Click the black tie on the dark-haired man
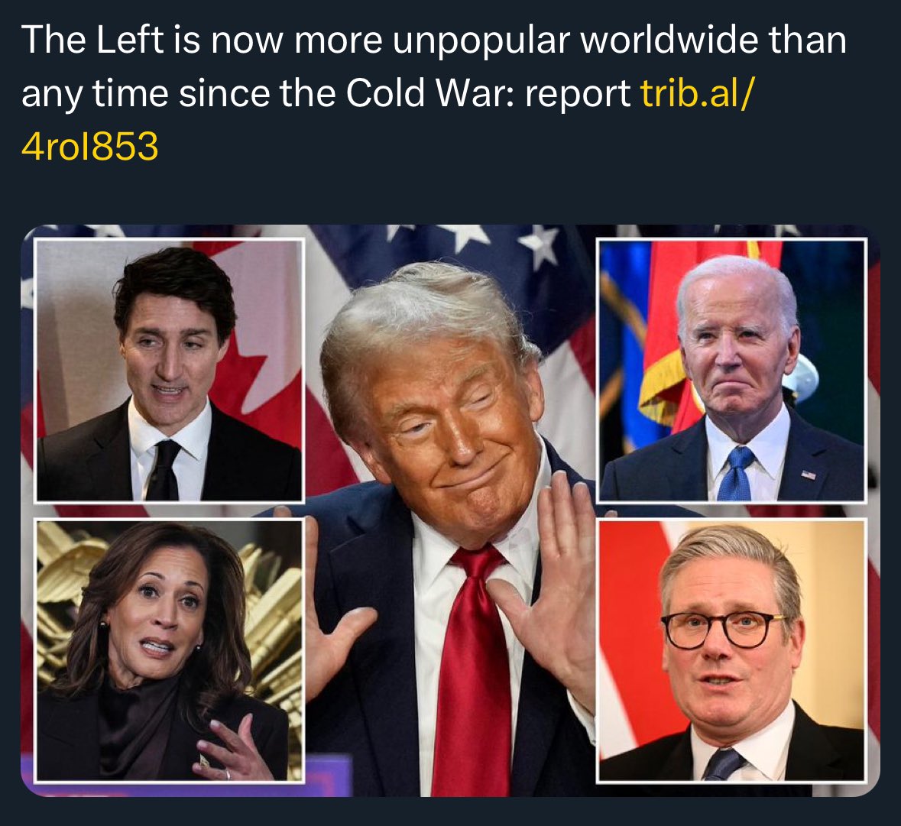 pos(164,470)
